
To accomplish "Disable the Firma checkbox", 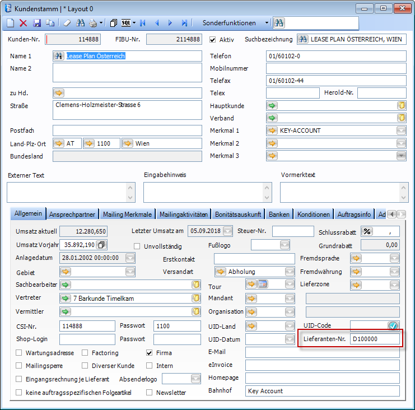I will click(150, 353).
